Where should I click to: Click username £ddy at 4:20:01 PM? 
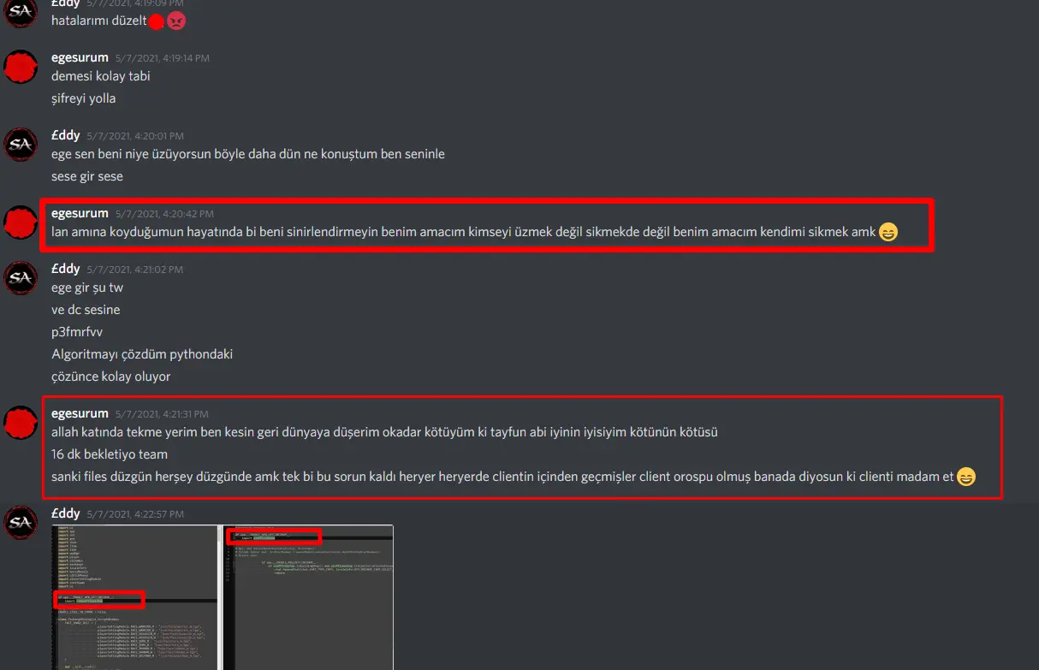(x=66, y=135)
